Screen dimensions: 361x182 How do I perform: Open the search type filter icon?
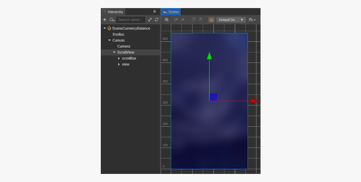click(x=112, y=20)
